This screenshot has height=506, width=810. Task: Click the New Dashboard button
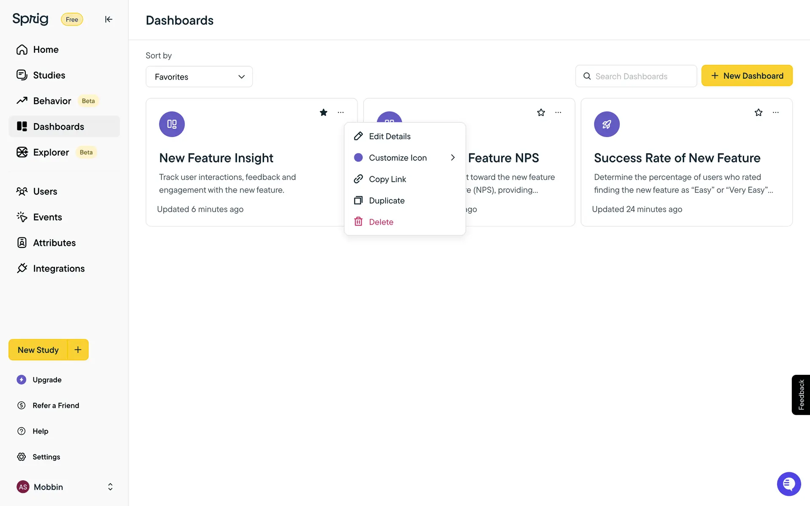747,76
